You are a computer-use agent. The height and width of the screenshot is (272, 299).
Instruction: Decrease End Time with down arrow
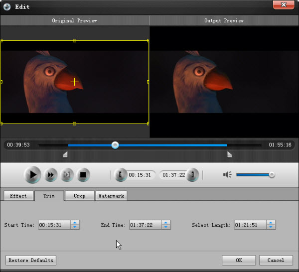tap(166, 227)
